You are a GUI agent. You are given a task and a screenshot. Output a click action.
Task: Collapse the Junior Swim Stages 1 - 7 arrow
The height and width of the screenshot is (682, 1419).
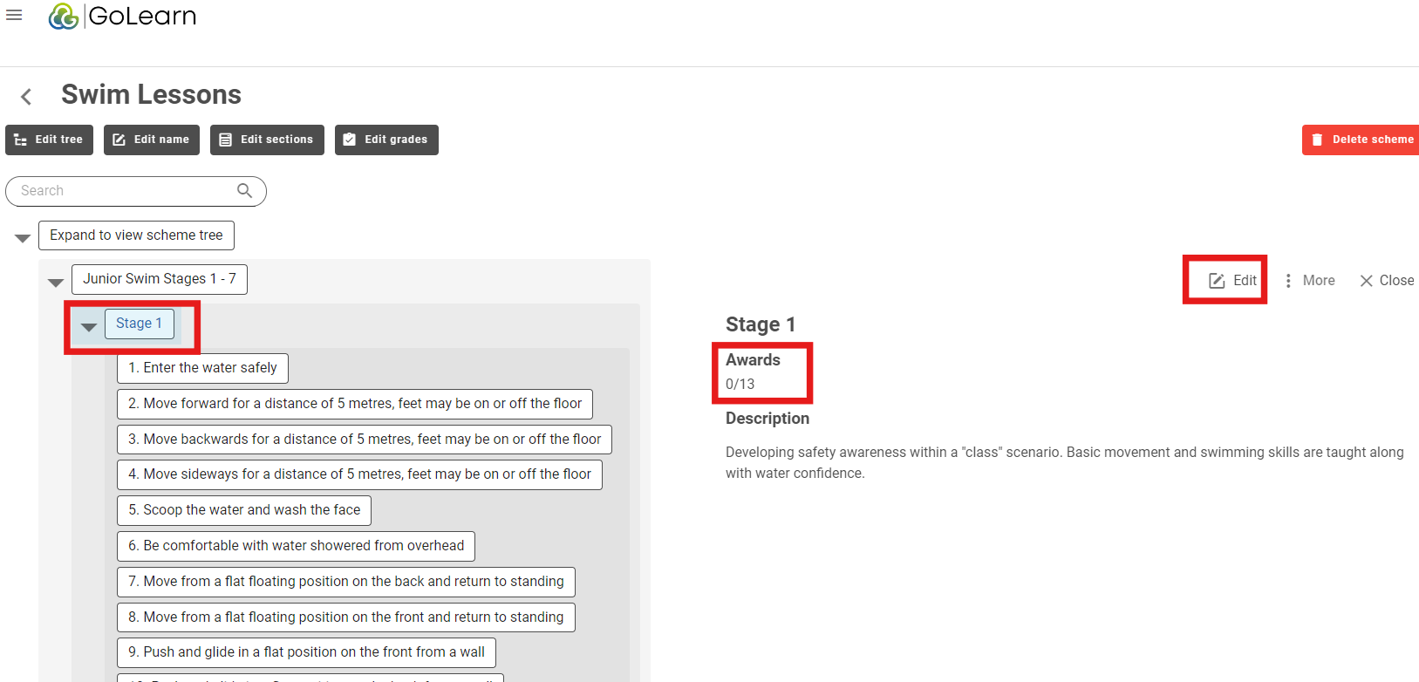point(56,283)
